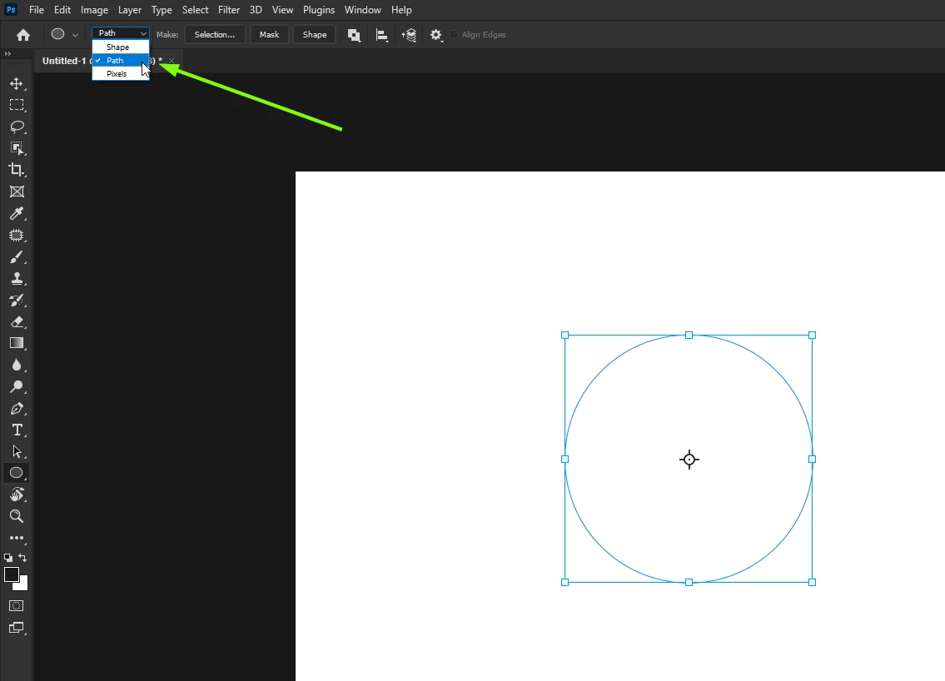The width and height of the screenshot is (945, 681).
Task: Open the Window menu
Action: coord(363,10)
